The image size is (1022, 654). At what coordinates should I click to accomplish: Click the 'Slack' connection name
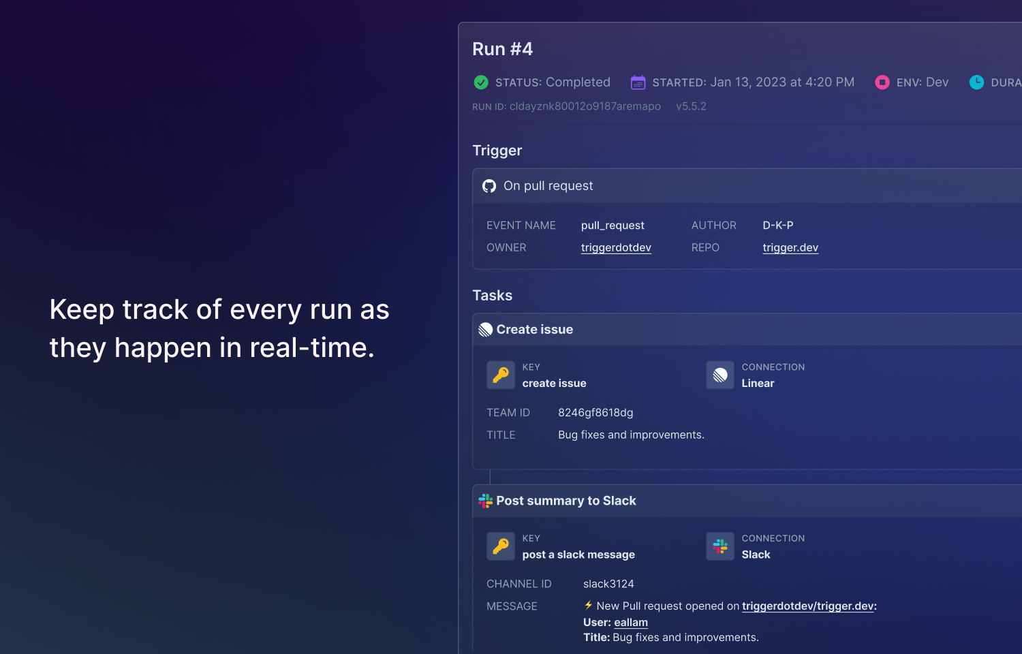756,555
